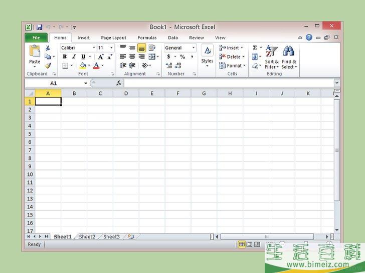365x273 pixels.
Task: Apply Comma Style format
Action: click(x=192, y=56)
